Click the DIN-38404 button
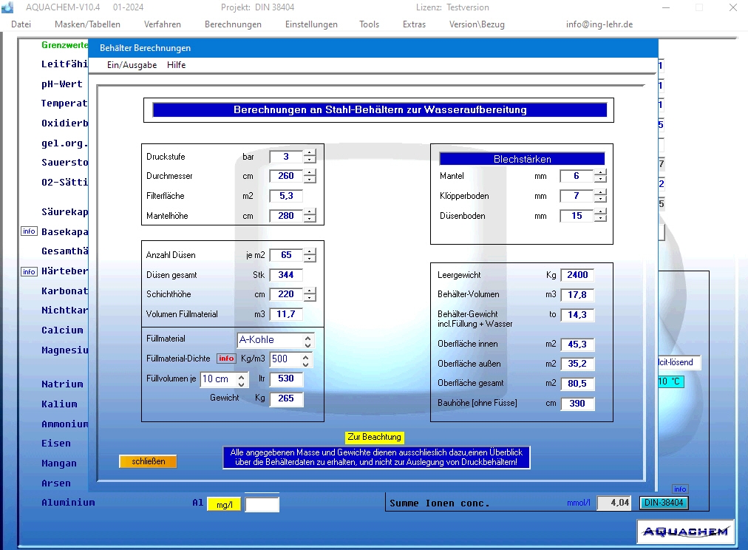Image resolution: width=748 pixels, height=550 pixels. coord(664,503)
